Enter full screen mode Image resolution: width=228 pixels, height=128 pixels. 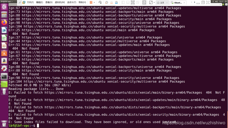133,2
